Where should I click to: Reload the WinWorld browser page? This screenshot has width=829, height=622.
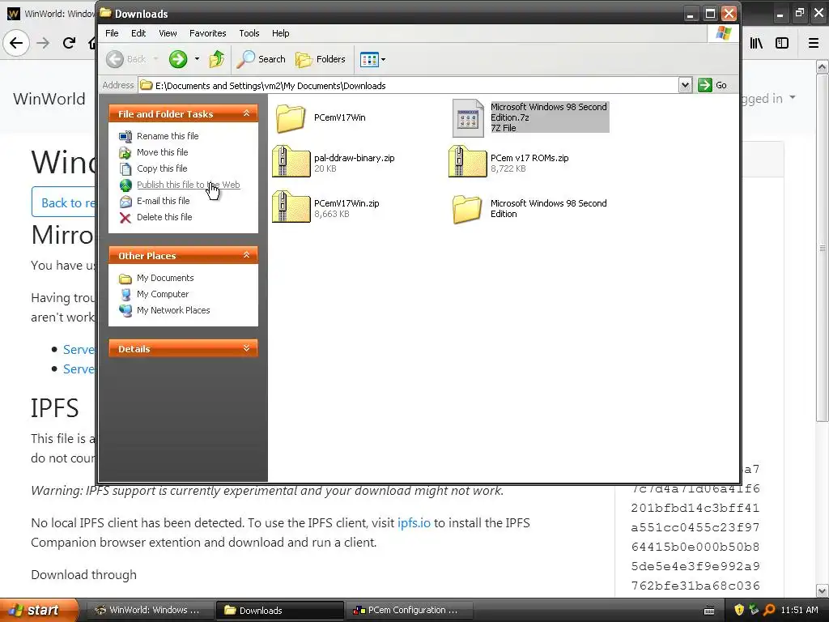click(x=69, y=43)
